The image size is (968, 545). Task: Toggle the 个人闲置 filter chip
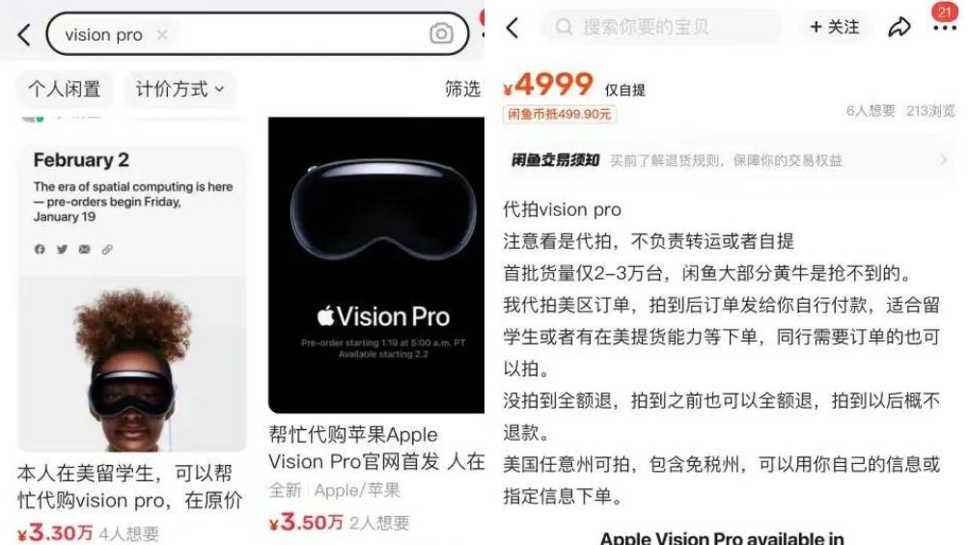[x=65, y=89]
